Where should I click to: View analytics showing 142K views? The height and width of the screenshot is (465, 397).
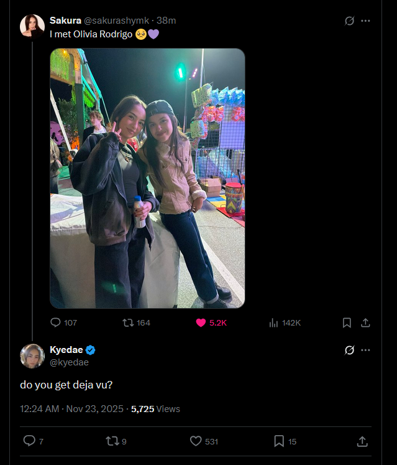273,322
